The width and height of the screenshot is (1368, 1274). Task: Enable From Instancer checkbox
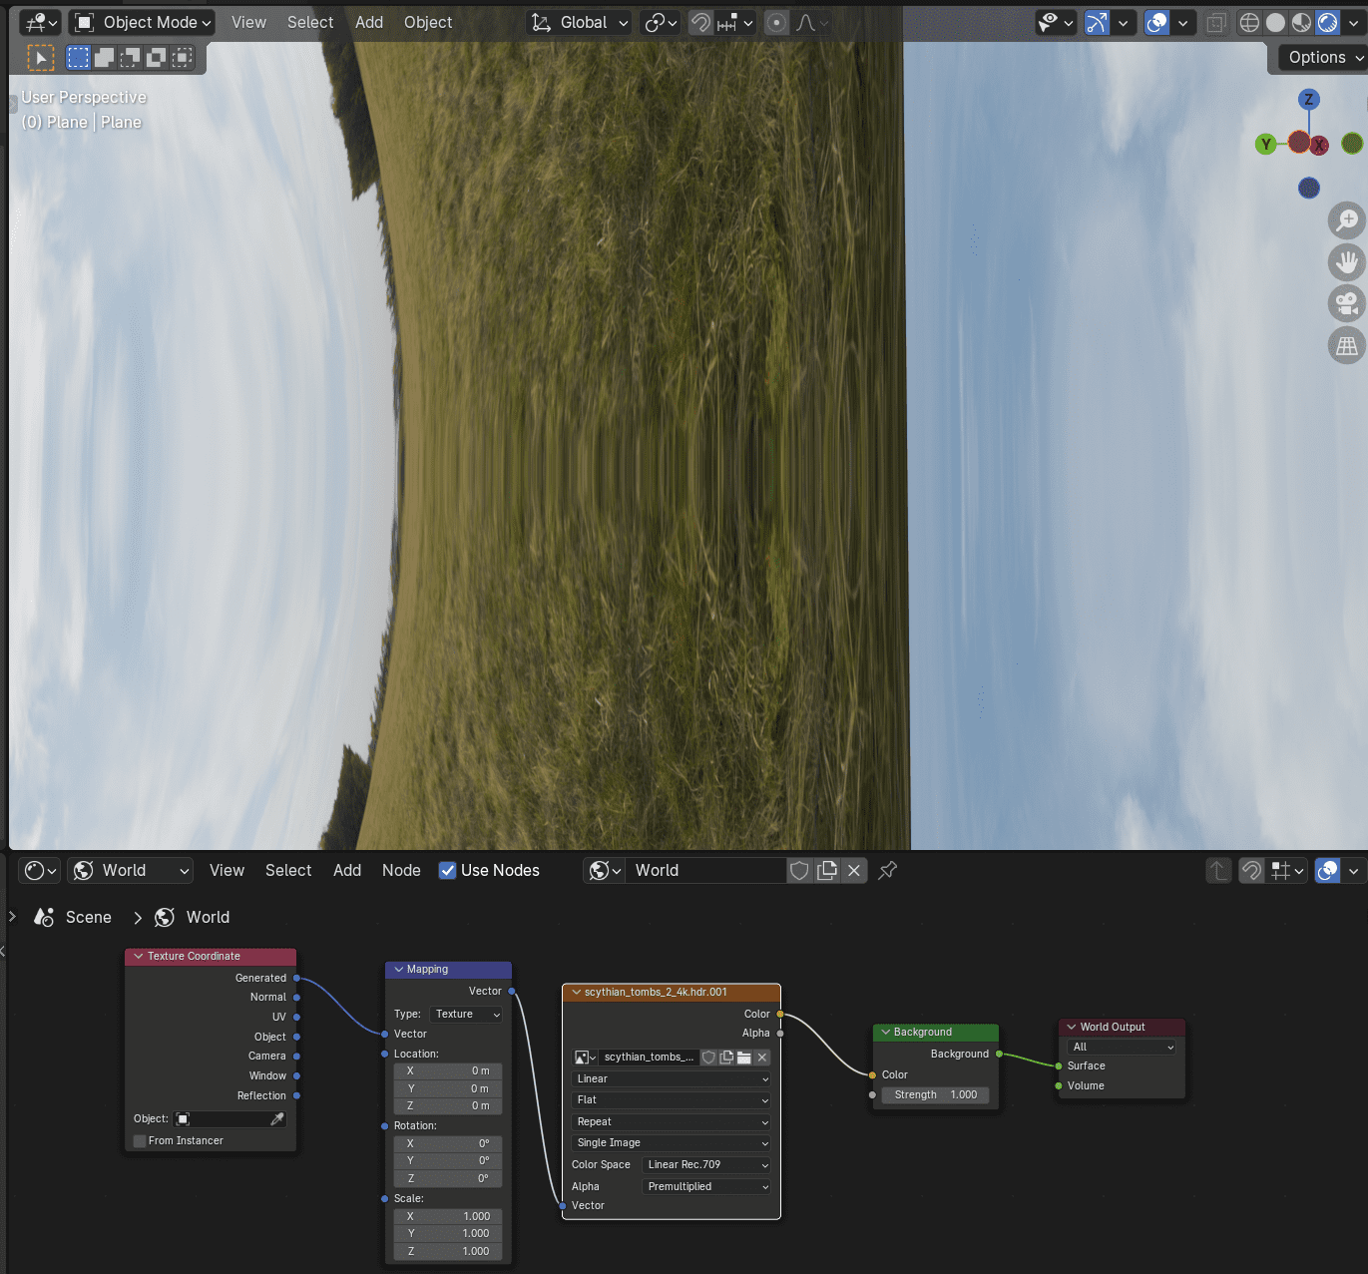coord(140,1140)
